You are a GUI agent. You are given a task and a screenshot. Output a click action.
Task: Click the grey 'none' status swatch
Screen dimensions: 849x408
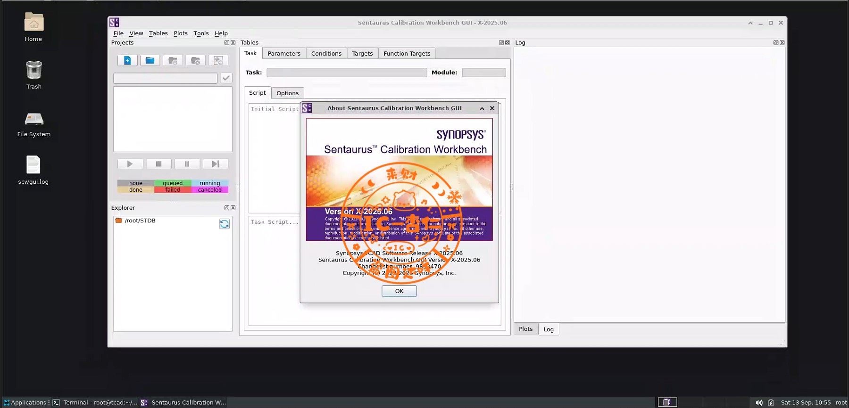(136, 183)
